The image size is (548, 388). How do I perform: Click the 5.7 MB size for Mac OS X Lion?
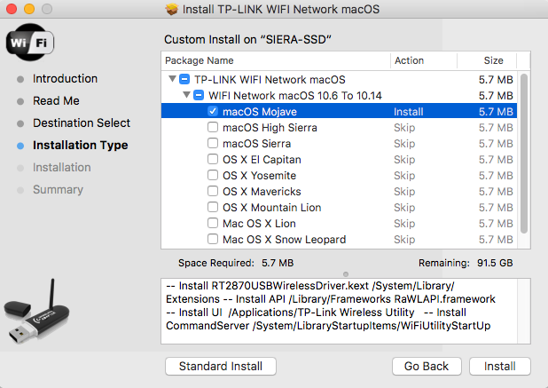[x=496, y=224]
